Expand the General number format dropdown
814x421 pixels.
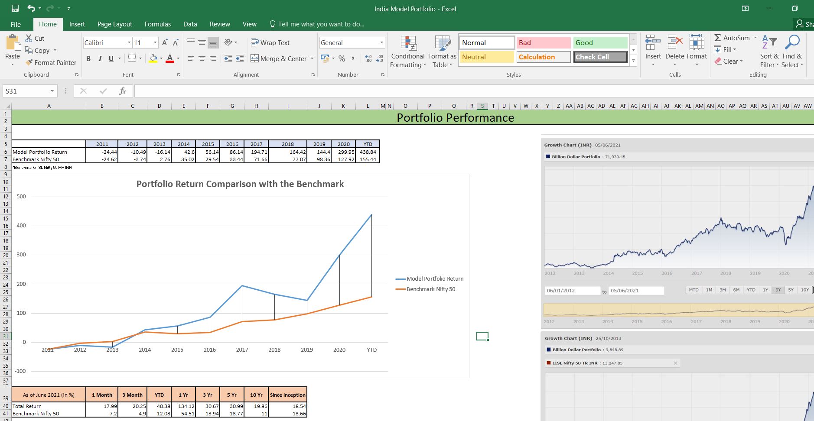pyautogui.click(x=381, y=42)
